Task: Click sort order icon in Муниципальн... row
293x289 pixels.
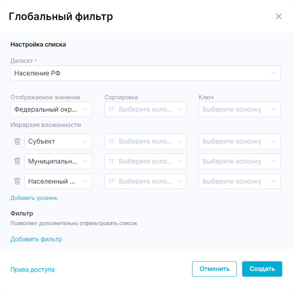Action: (x=112, y=161)
